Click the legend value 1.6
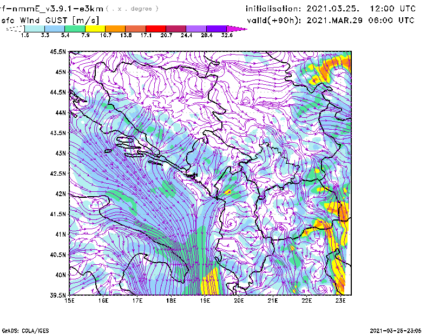This screenshot has height=334, width=433. click(25, 35)
